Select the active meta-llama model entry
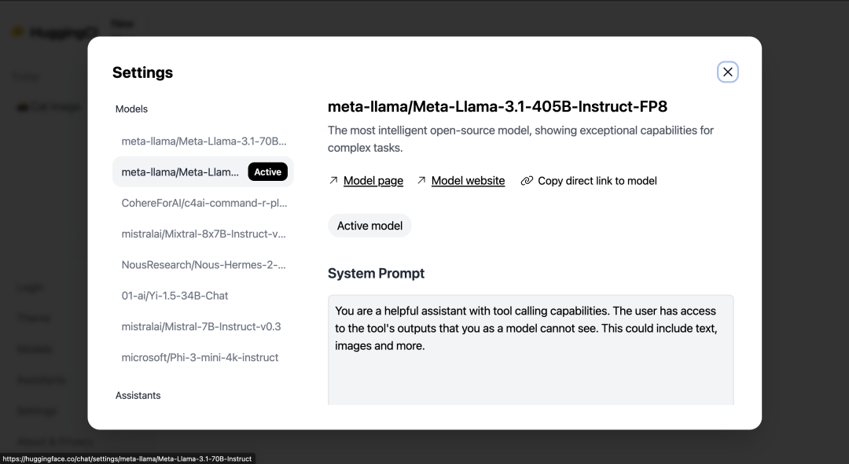 pyautogui.click(x=180, y=172)
